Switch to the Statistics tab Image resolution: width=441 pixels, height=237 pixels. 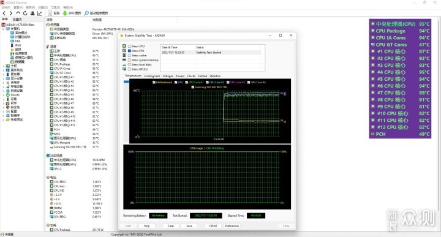point(215,76)
